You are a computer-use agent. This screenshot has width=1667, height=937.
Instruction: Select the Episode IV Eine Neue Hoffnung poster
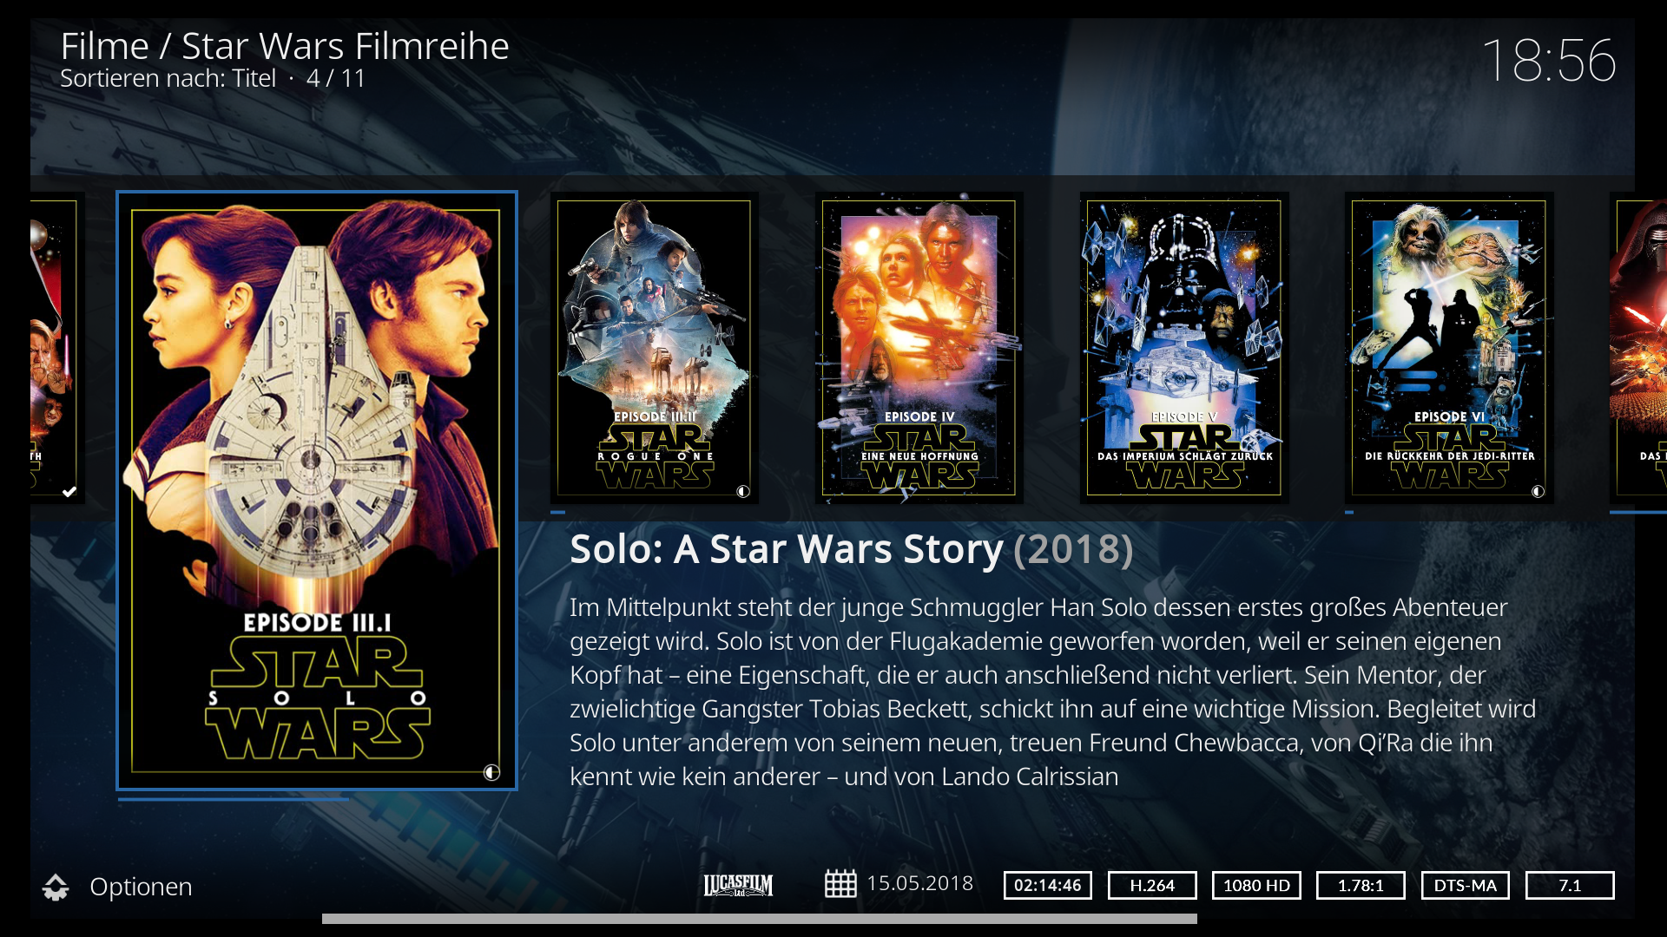919,348
